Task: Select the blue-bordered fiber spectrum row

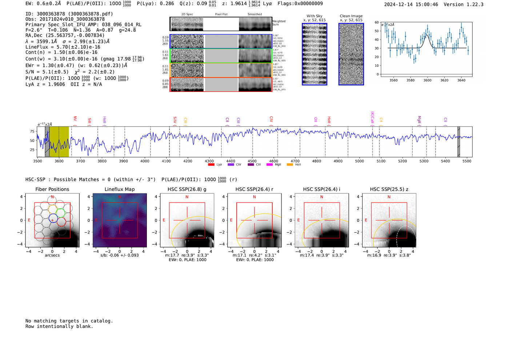Action: click(221, 41)
